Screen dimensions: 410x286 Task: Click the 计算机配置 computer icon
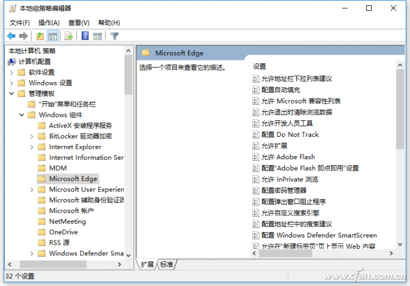[11, 62]
